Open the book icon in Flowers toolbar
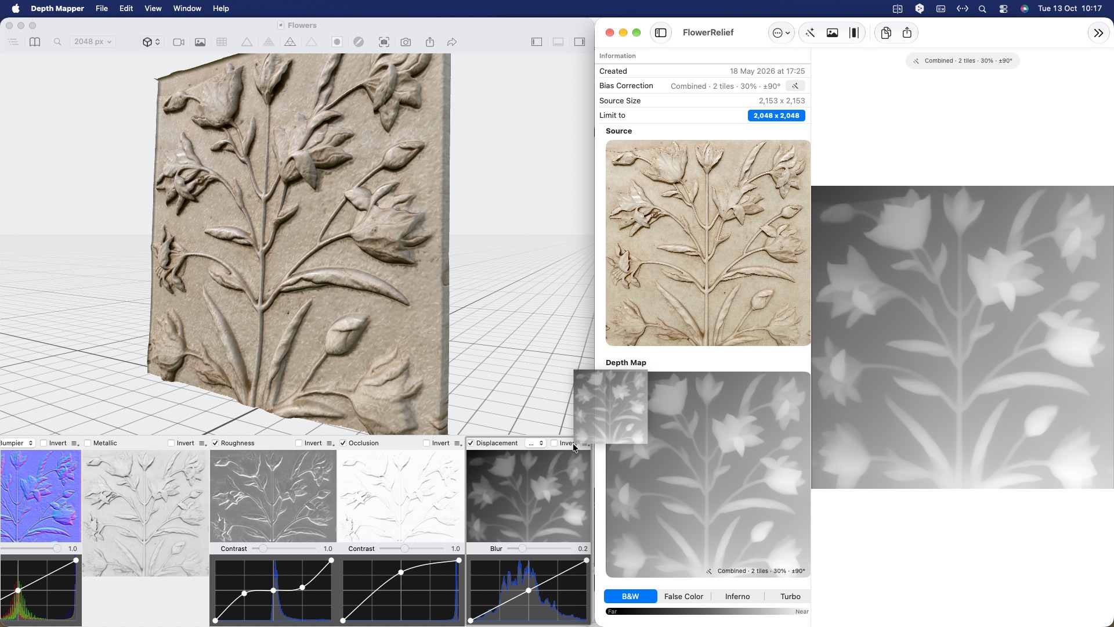 [35, 42]
